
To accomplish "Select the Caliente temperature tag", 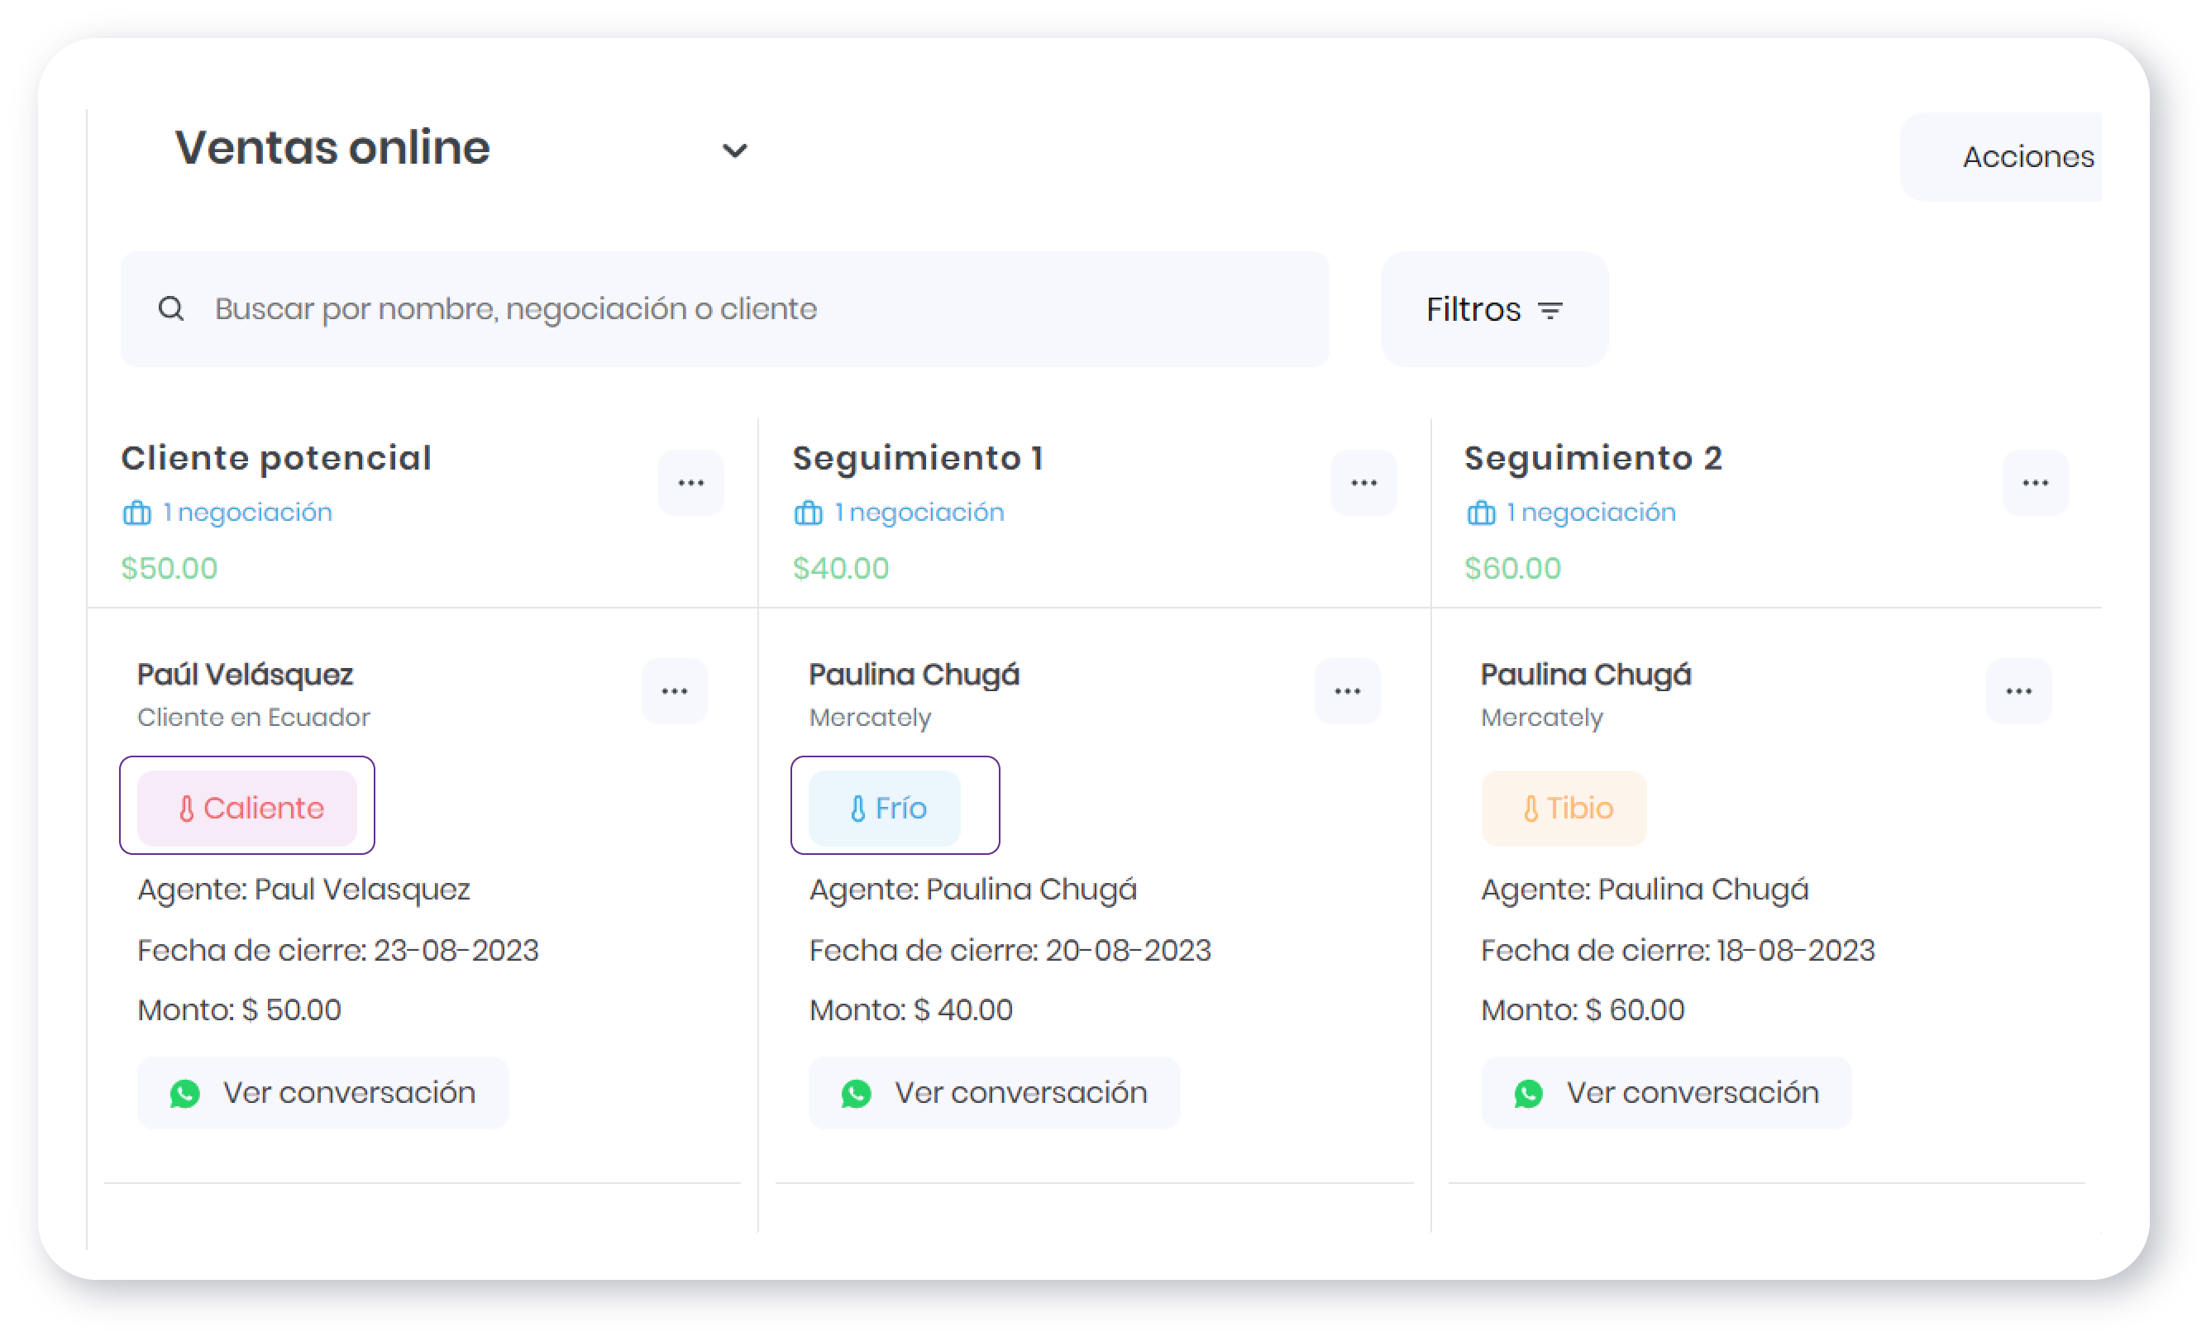I will click(x=248, y=807).
